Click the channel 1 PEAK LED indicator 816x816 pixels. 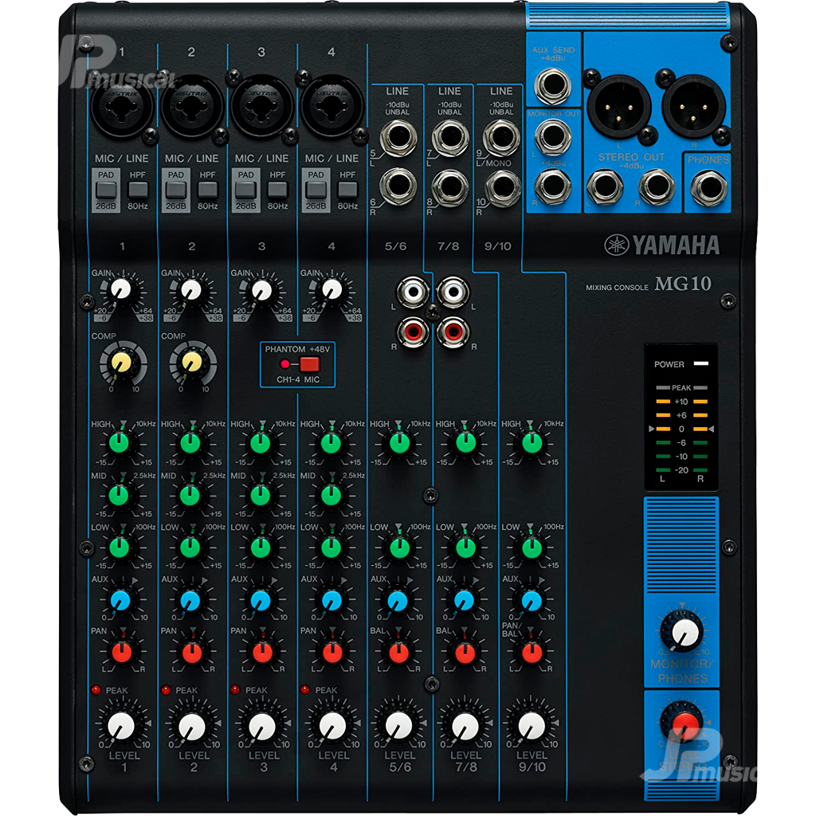pos(96,690)
